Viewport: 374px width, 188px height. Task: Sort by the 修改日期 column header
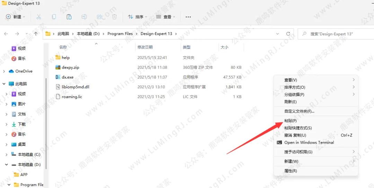coord(145,47)
